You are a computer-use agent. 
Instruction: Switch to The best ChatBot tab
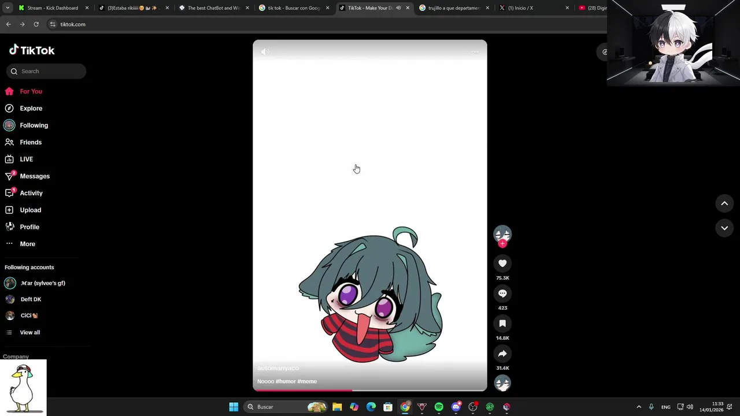213,8
